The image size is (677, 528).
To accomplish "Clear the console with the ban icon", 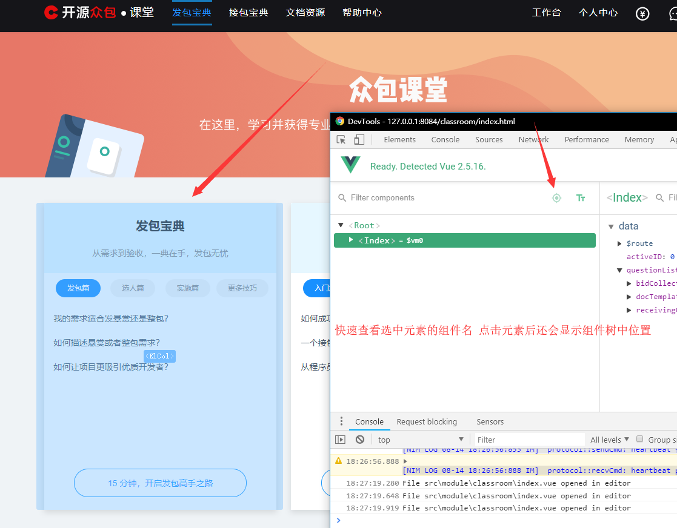I will pyautogui.click(x=359, y=440).
